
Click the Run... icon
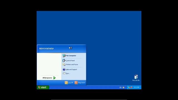[64, 73]
